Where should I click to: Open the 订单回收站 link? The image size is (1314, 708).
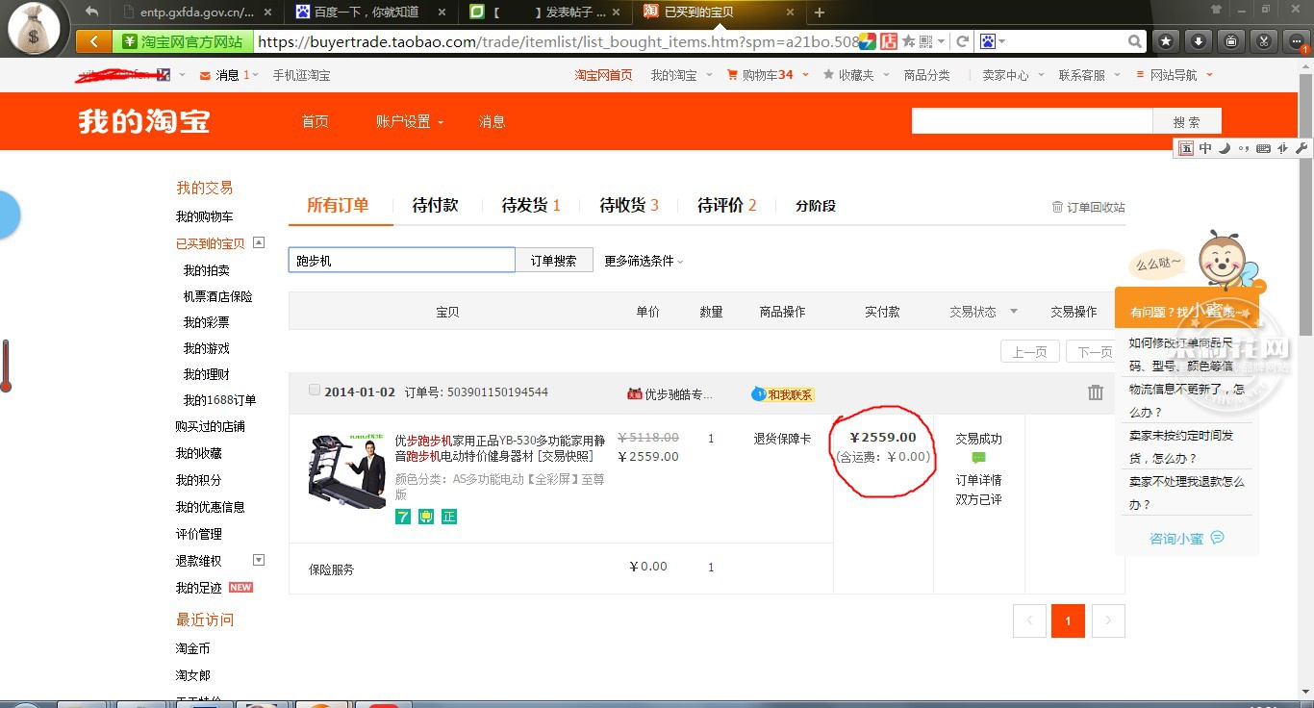pos(1088,207)
